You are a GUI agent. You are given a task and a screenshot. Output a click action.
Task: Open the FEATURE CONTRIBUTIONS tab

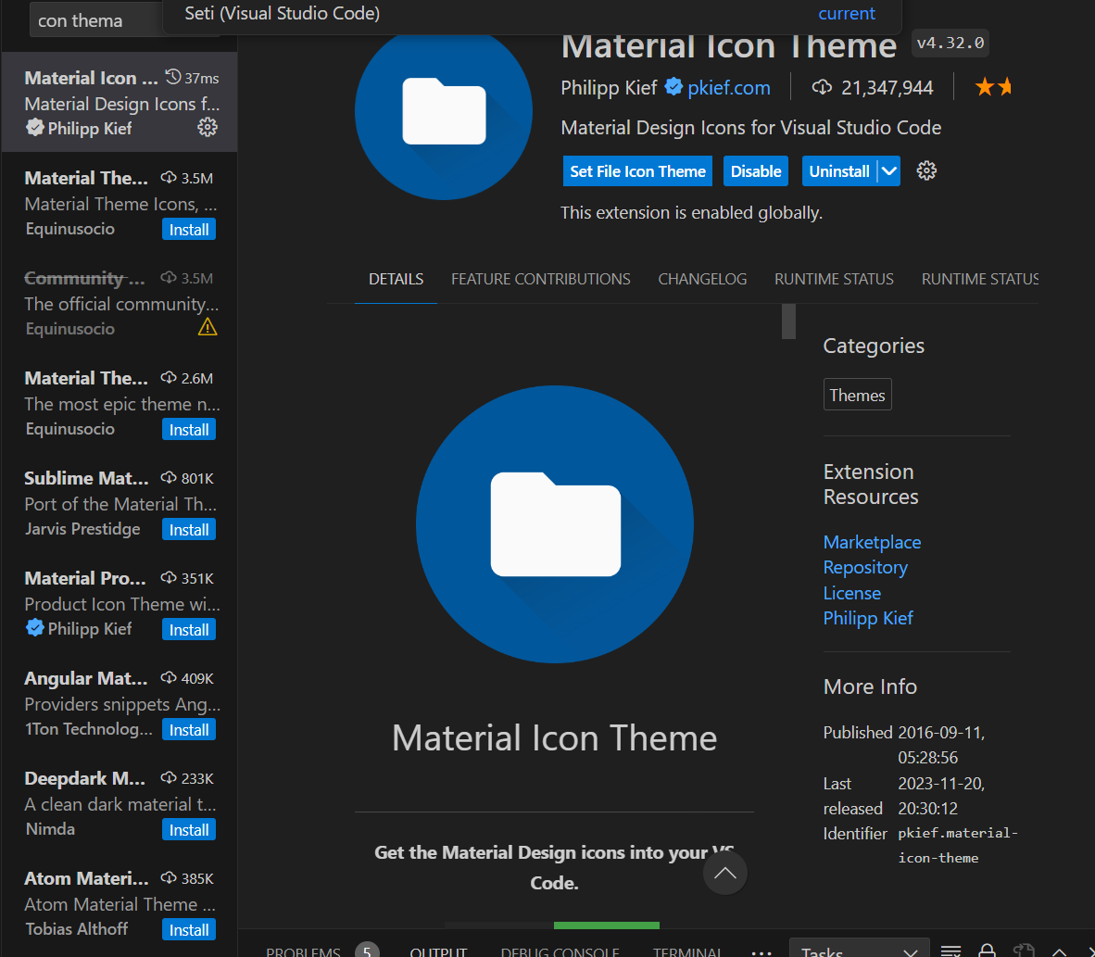click(540, 279)
